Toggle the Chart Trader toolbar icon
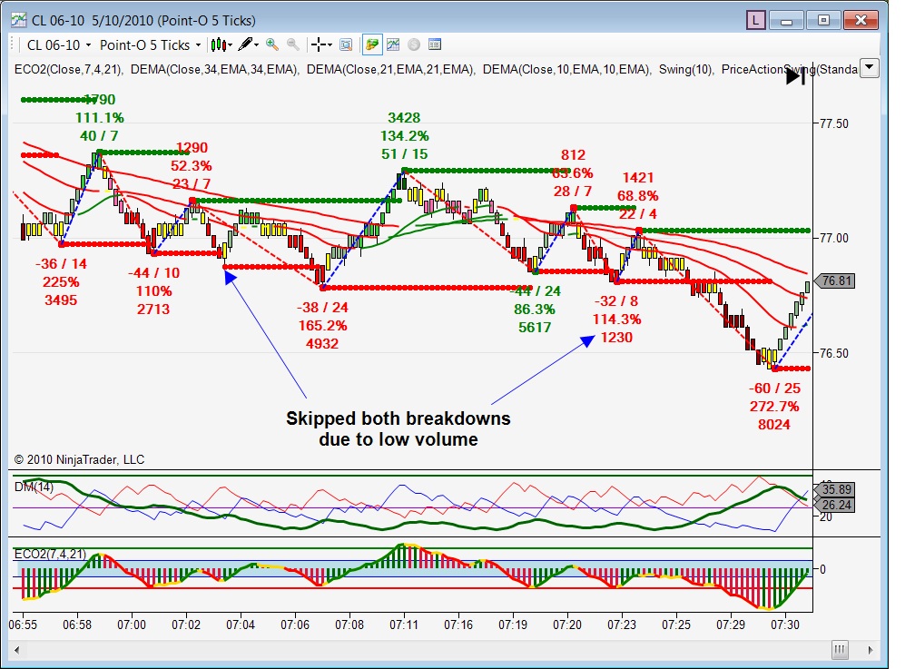Screen dimensions: 915x669 pos(371,44)
